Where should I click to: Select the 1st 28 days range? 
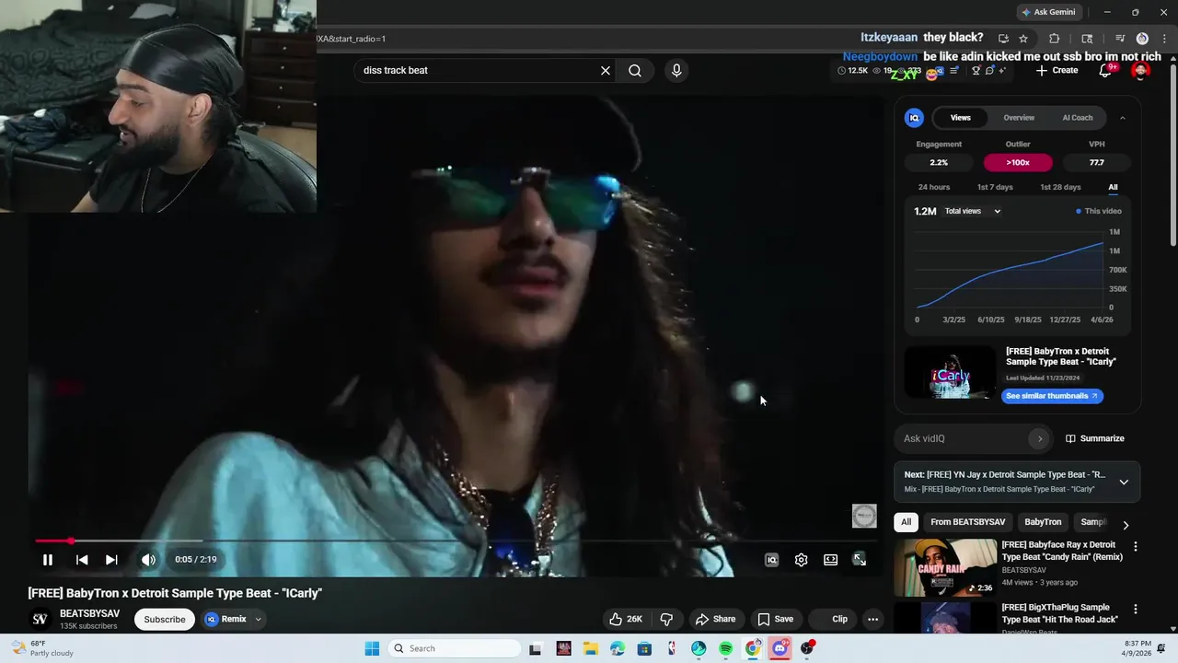(x=1060, y=187)
